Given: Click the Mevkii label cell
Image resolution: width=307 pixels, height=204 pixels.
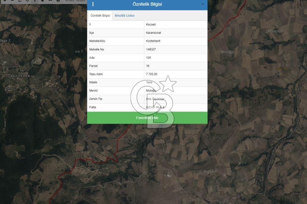Looking at the screenshot, I should click(x=116, y=91).
